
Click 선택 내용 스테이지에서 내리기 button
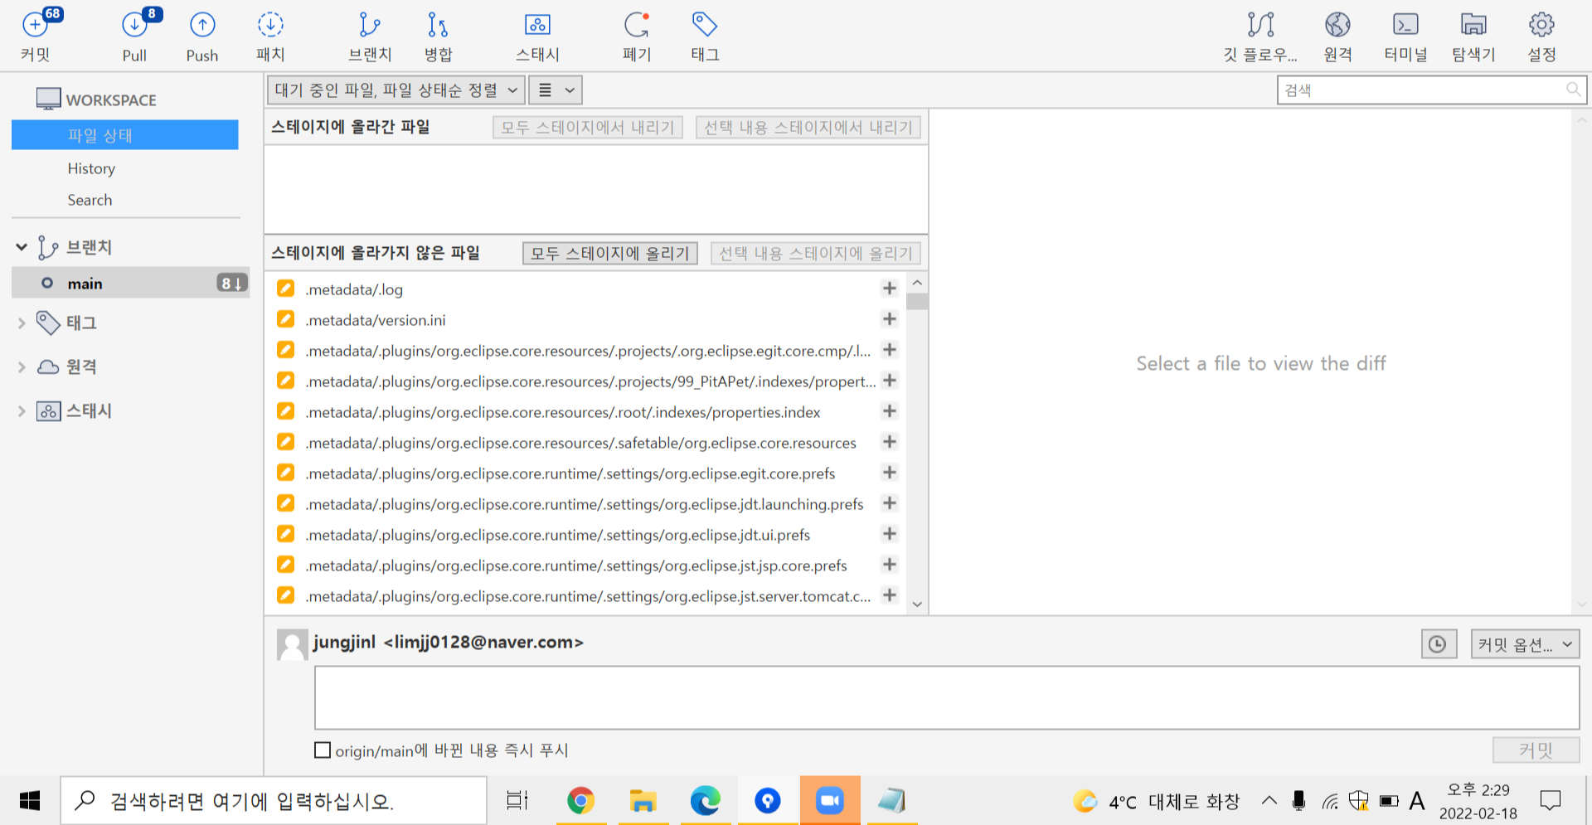[808, 128]
